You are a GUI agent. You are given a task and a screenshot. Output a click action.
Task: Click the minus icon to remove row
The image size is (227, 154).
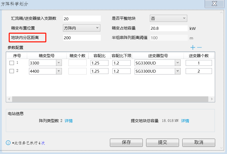coord(199,47)
